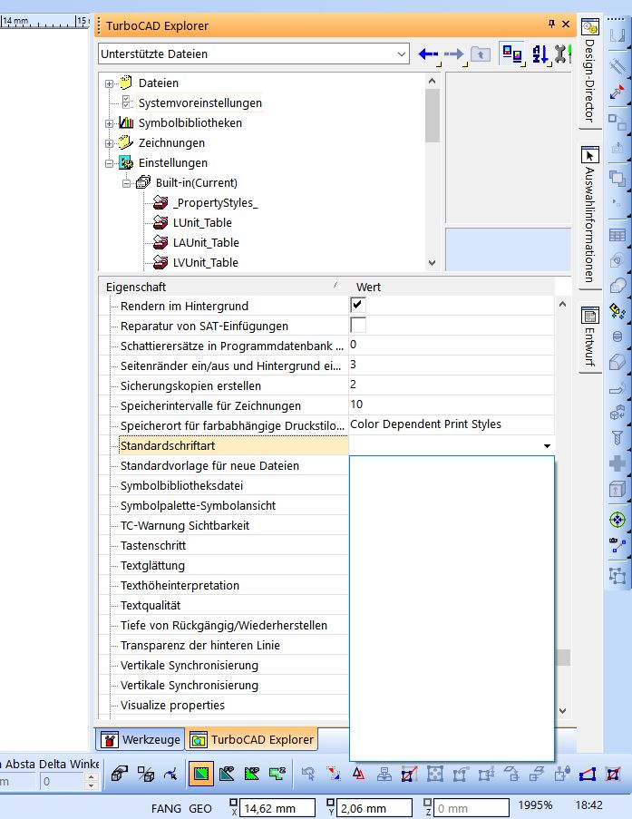The image size is (632, 819).
Task: Switch to the Werkzeuge tab
Action: (x=140, y=739)
